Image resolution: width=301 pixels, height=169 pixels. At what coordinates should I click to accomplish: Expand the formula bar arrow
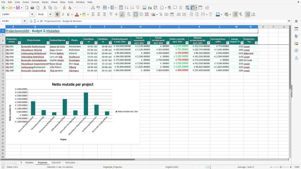(x=289, y=21)
